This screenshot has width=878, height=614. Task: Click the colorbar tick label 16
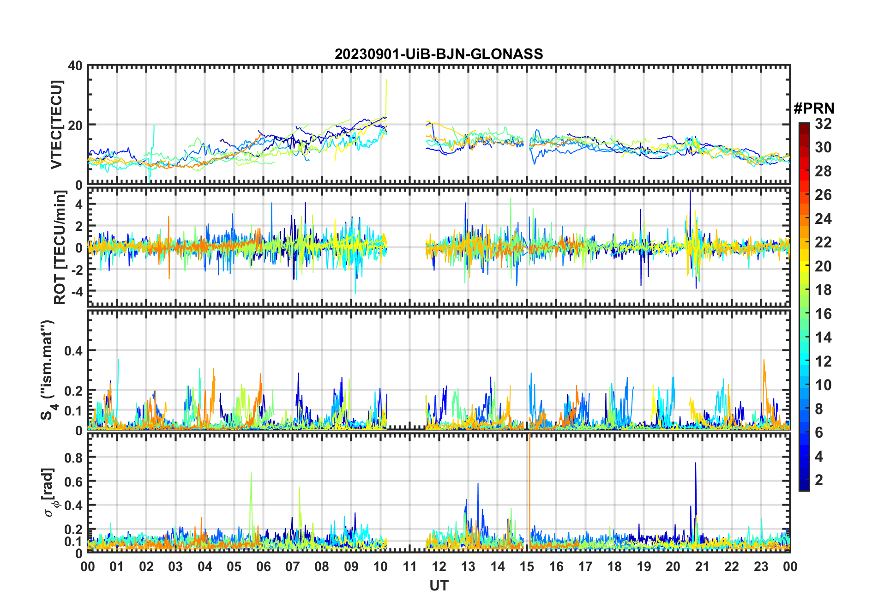[823, 314]
